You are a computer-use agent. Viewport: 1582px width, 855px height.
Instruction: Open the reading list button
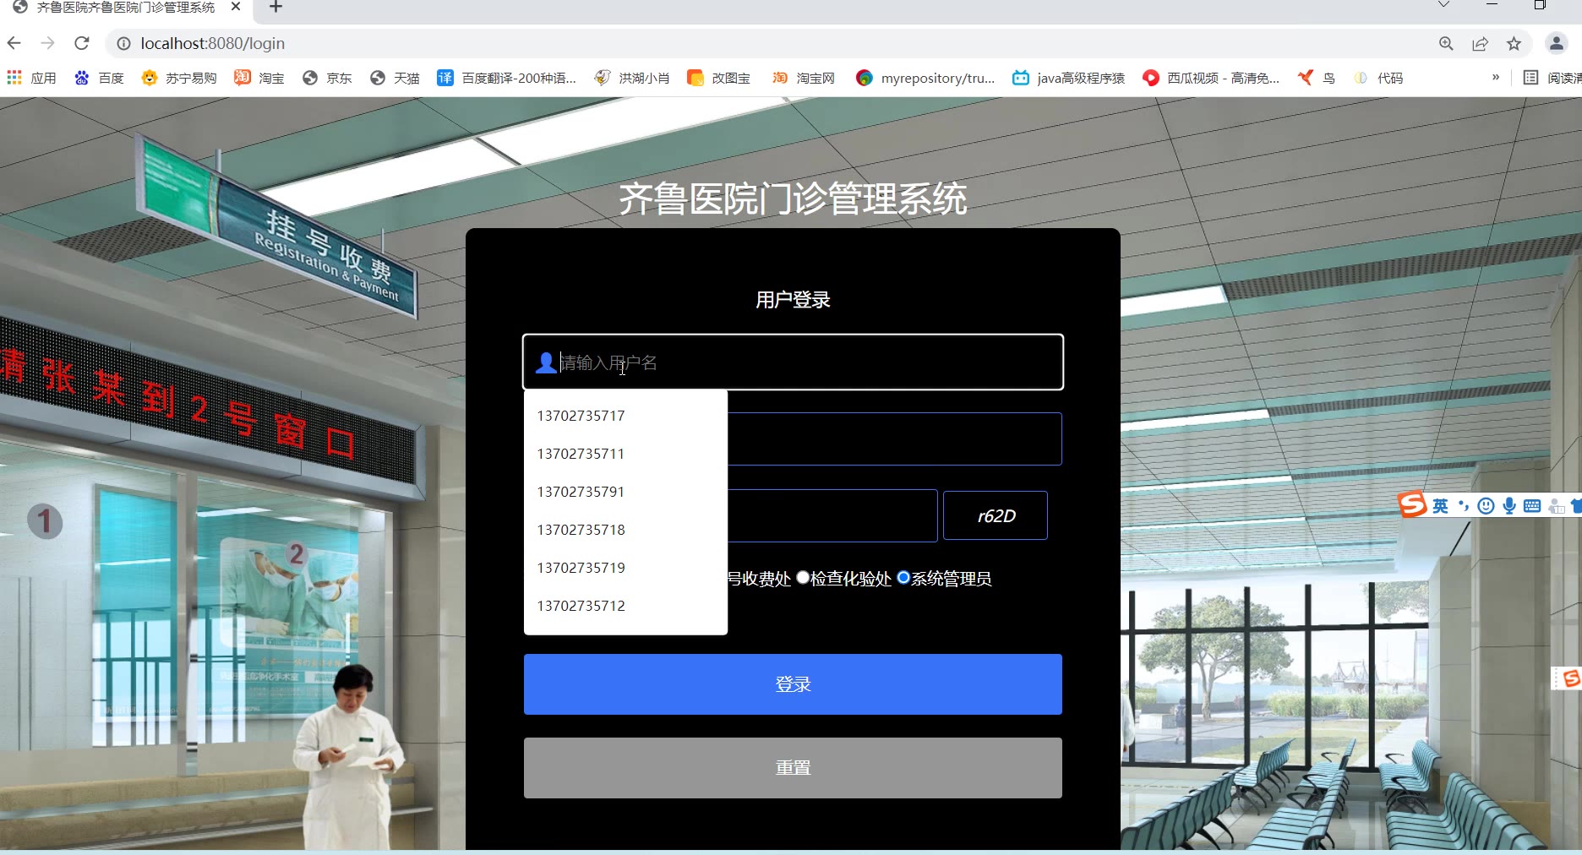pos(1552,78)
